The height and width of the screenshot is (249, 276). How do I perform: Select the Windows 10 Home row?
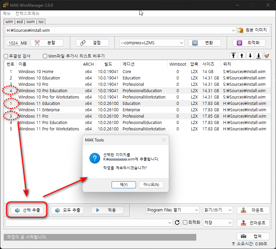tap(137, 72)
